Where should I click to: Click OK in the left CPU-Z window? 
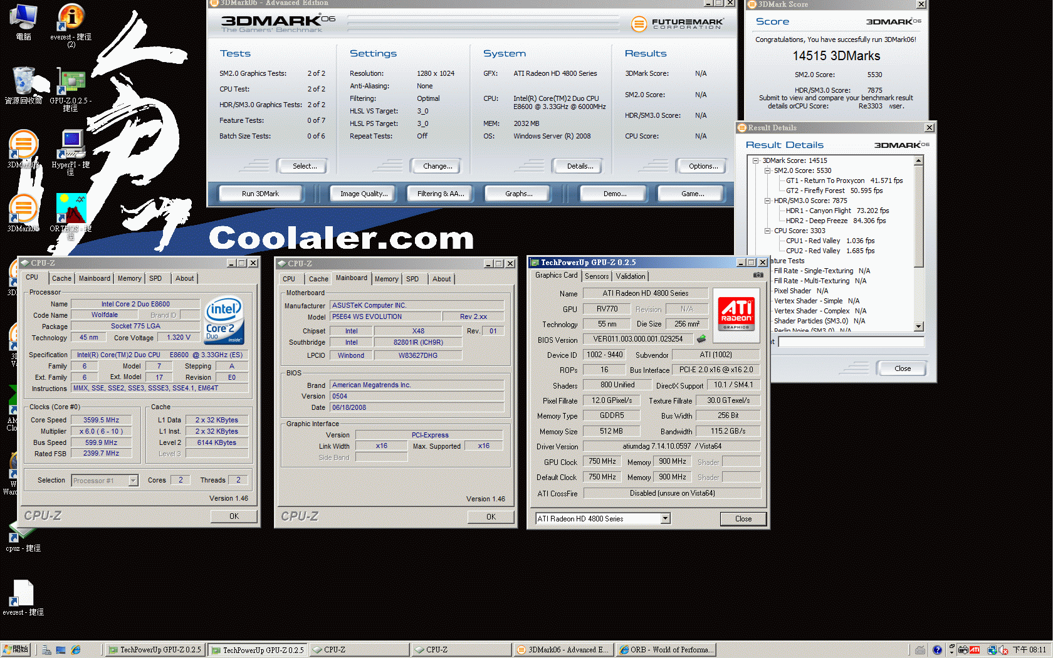(x=234, y=516)
